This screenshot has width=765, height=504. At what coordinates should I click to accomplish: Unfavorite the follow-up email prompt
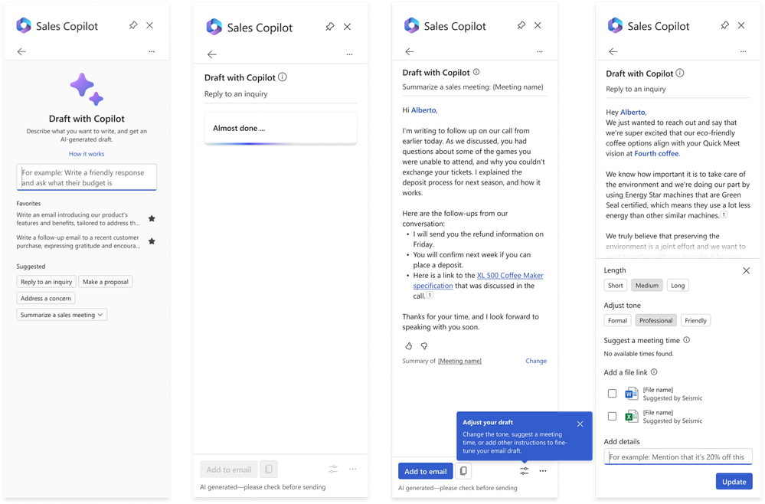coord(152,241)
